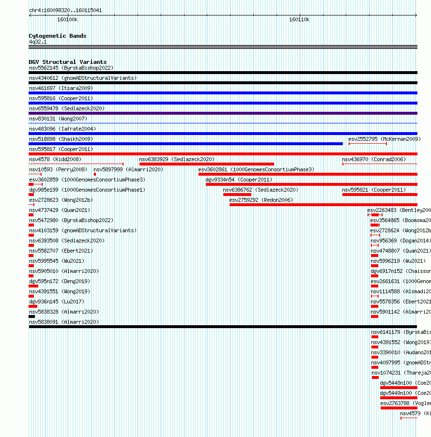Select esv2759292 (Redon2006) label
This screenshot has height=437, width=431.
point(261,200)
